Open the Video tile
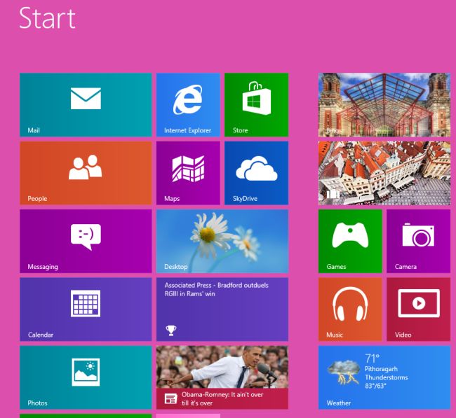The width and height of the screenshot is (456, 418). 419,309
